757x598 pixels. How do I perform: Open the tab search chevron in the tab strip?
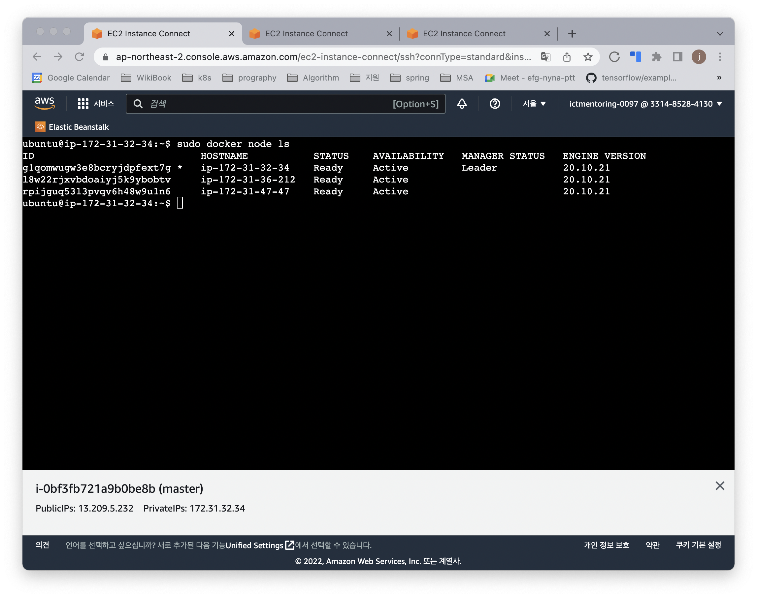point(720,34)
